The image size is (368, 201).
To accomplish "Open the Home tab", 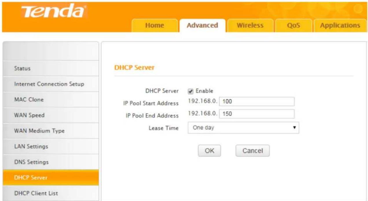I will [x=154, y=25].
